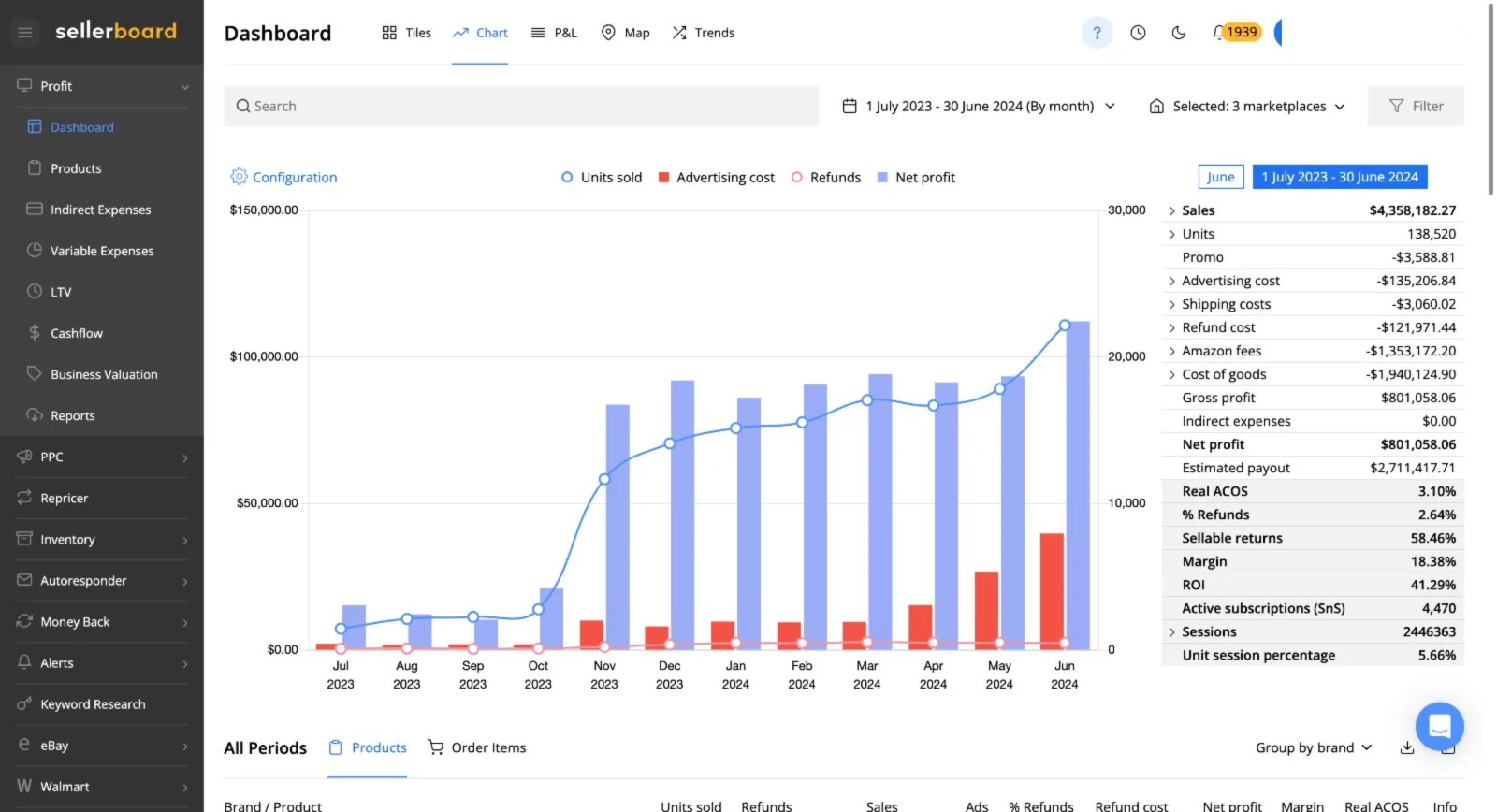Click the download export icon

pos(1406,747)
